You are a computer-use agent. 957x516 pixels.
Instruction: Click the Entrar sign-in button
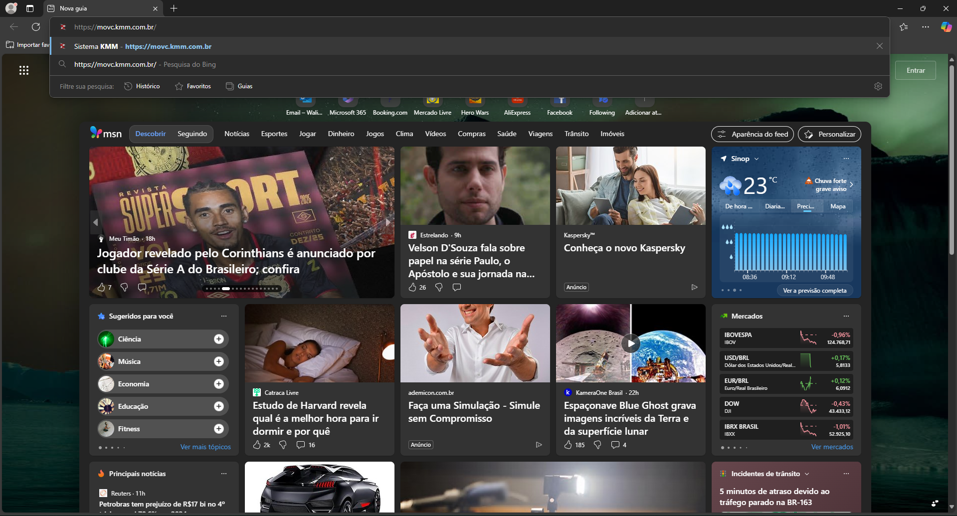click(915, 70)
